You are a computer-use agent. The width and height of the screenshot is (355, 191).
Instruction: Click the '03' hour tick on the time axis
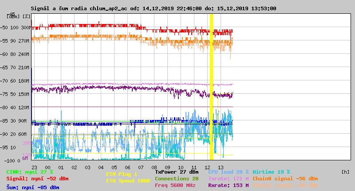tap(87, 167)
